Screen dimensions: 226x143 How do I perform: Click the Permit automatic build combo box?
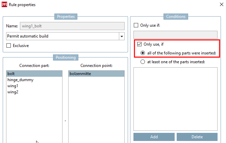click(62, 36)
